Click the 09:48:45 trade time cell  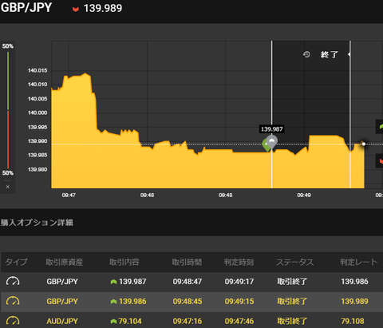[188, 302]
